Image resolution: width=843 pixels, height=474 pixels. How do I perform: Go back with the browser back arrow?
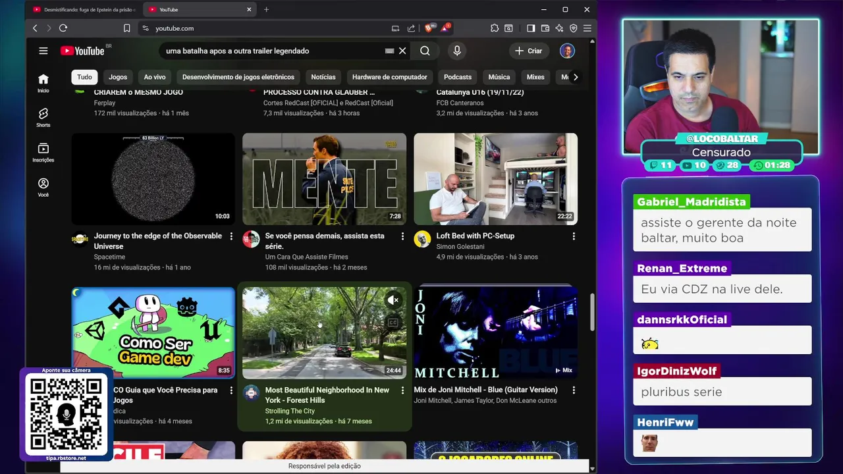click(35, 28)
